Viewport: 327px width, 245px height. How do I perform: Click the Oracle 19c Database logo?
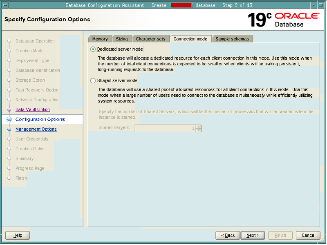pyautogui.click(x=284, y=20)
